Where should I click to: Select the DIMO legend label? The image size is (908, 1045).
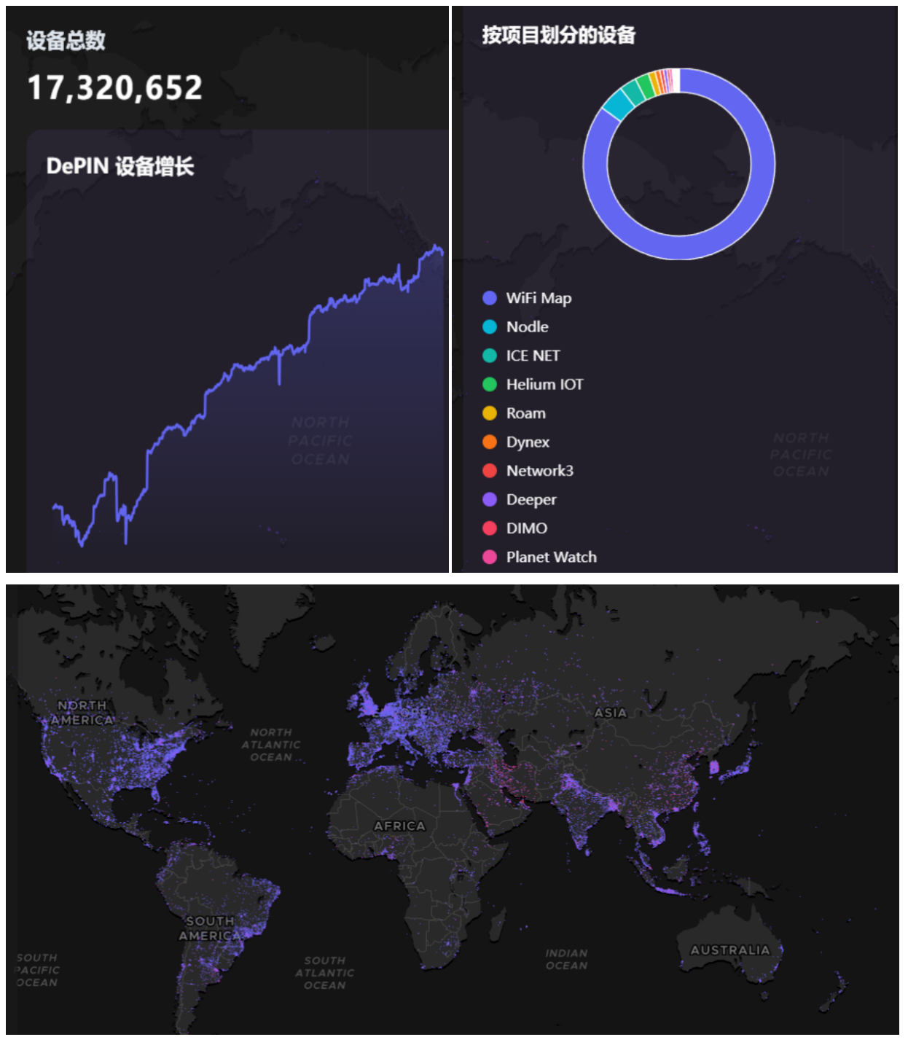526,528
